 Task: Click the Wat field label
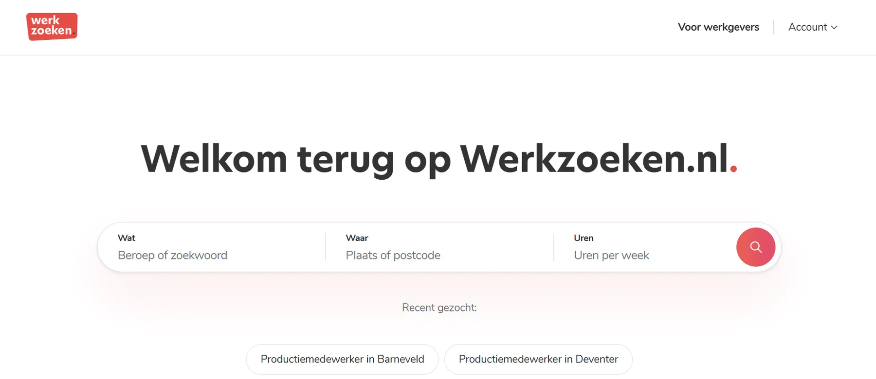[127, 238]
